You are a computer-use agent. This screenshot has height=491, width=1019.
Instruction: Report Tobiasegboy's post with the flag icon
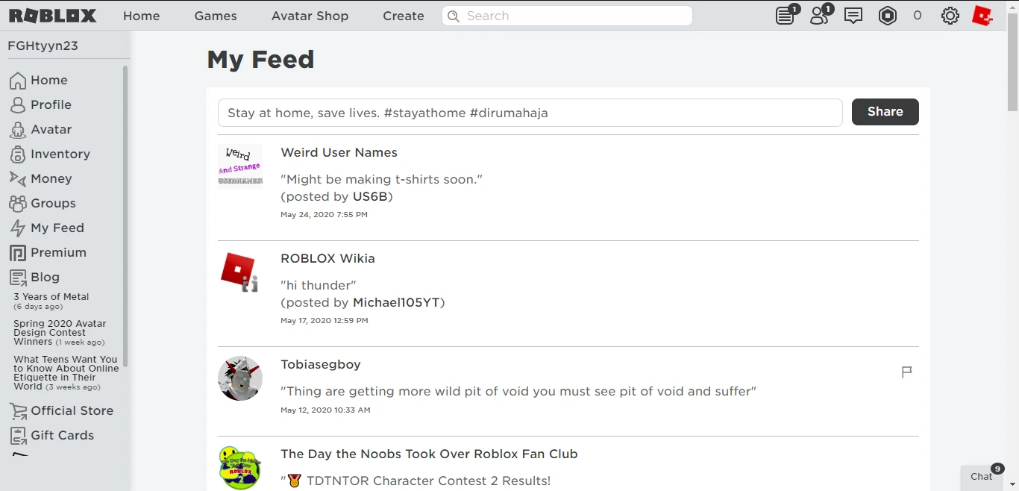(x=906, y=372)
